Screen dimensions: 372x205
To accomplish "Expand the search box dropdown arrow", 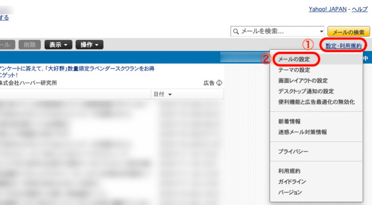I will coord(321,31).
